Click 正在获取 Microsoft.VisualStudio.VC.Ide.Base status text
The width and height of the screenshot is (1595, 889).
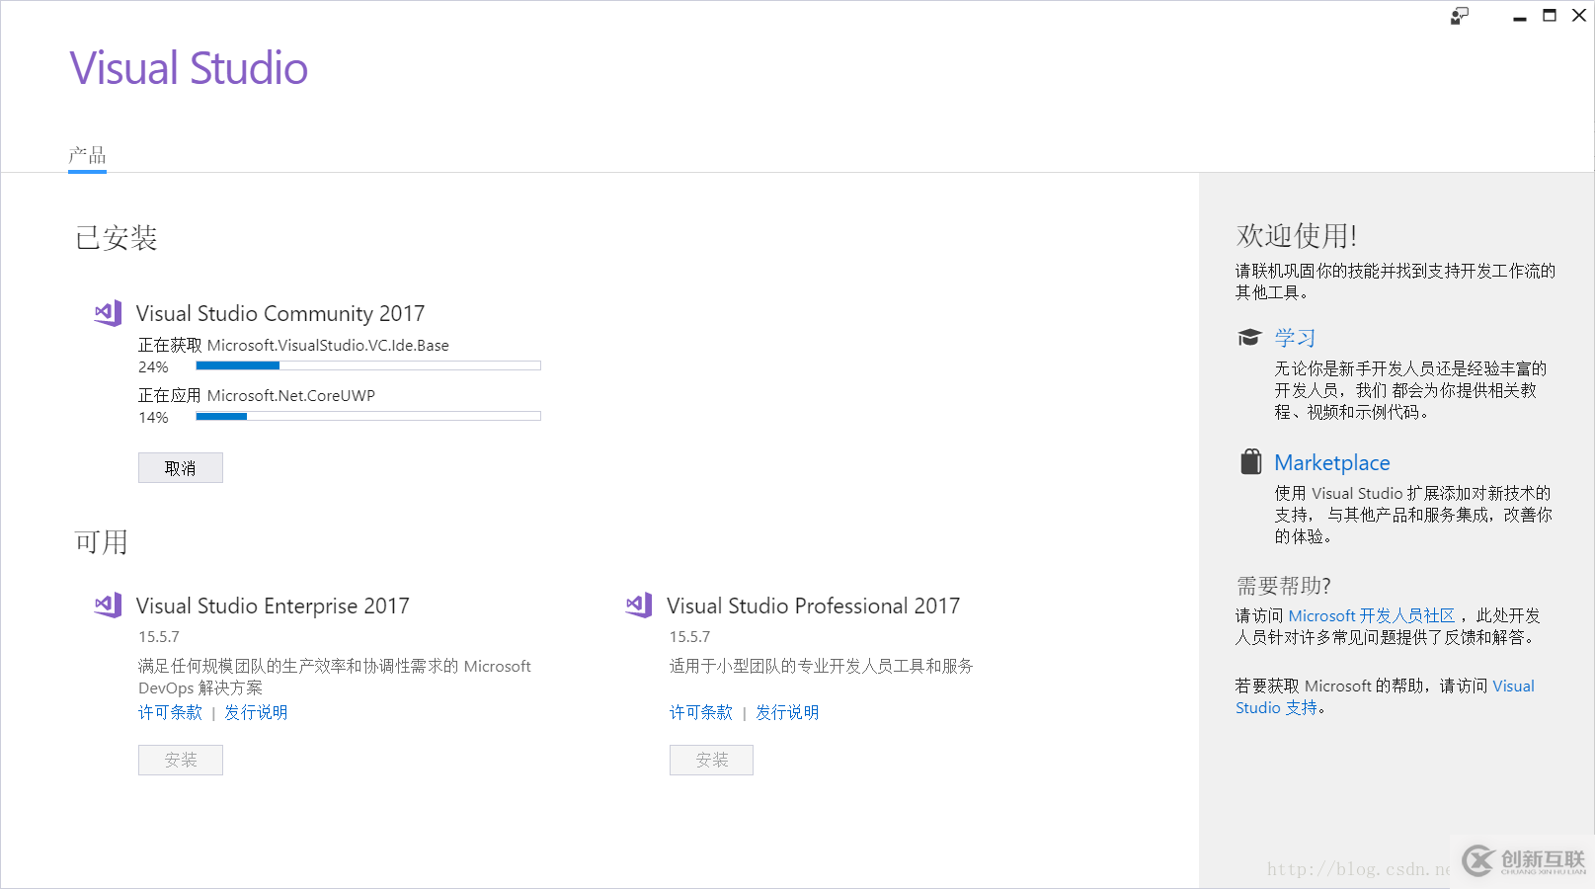click(293, 345)
